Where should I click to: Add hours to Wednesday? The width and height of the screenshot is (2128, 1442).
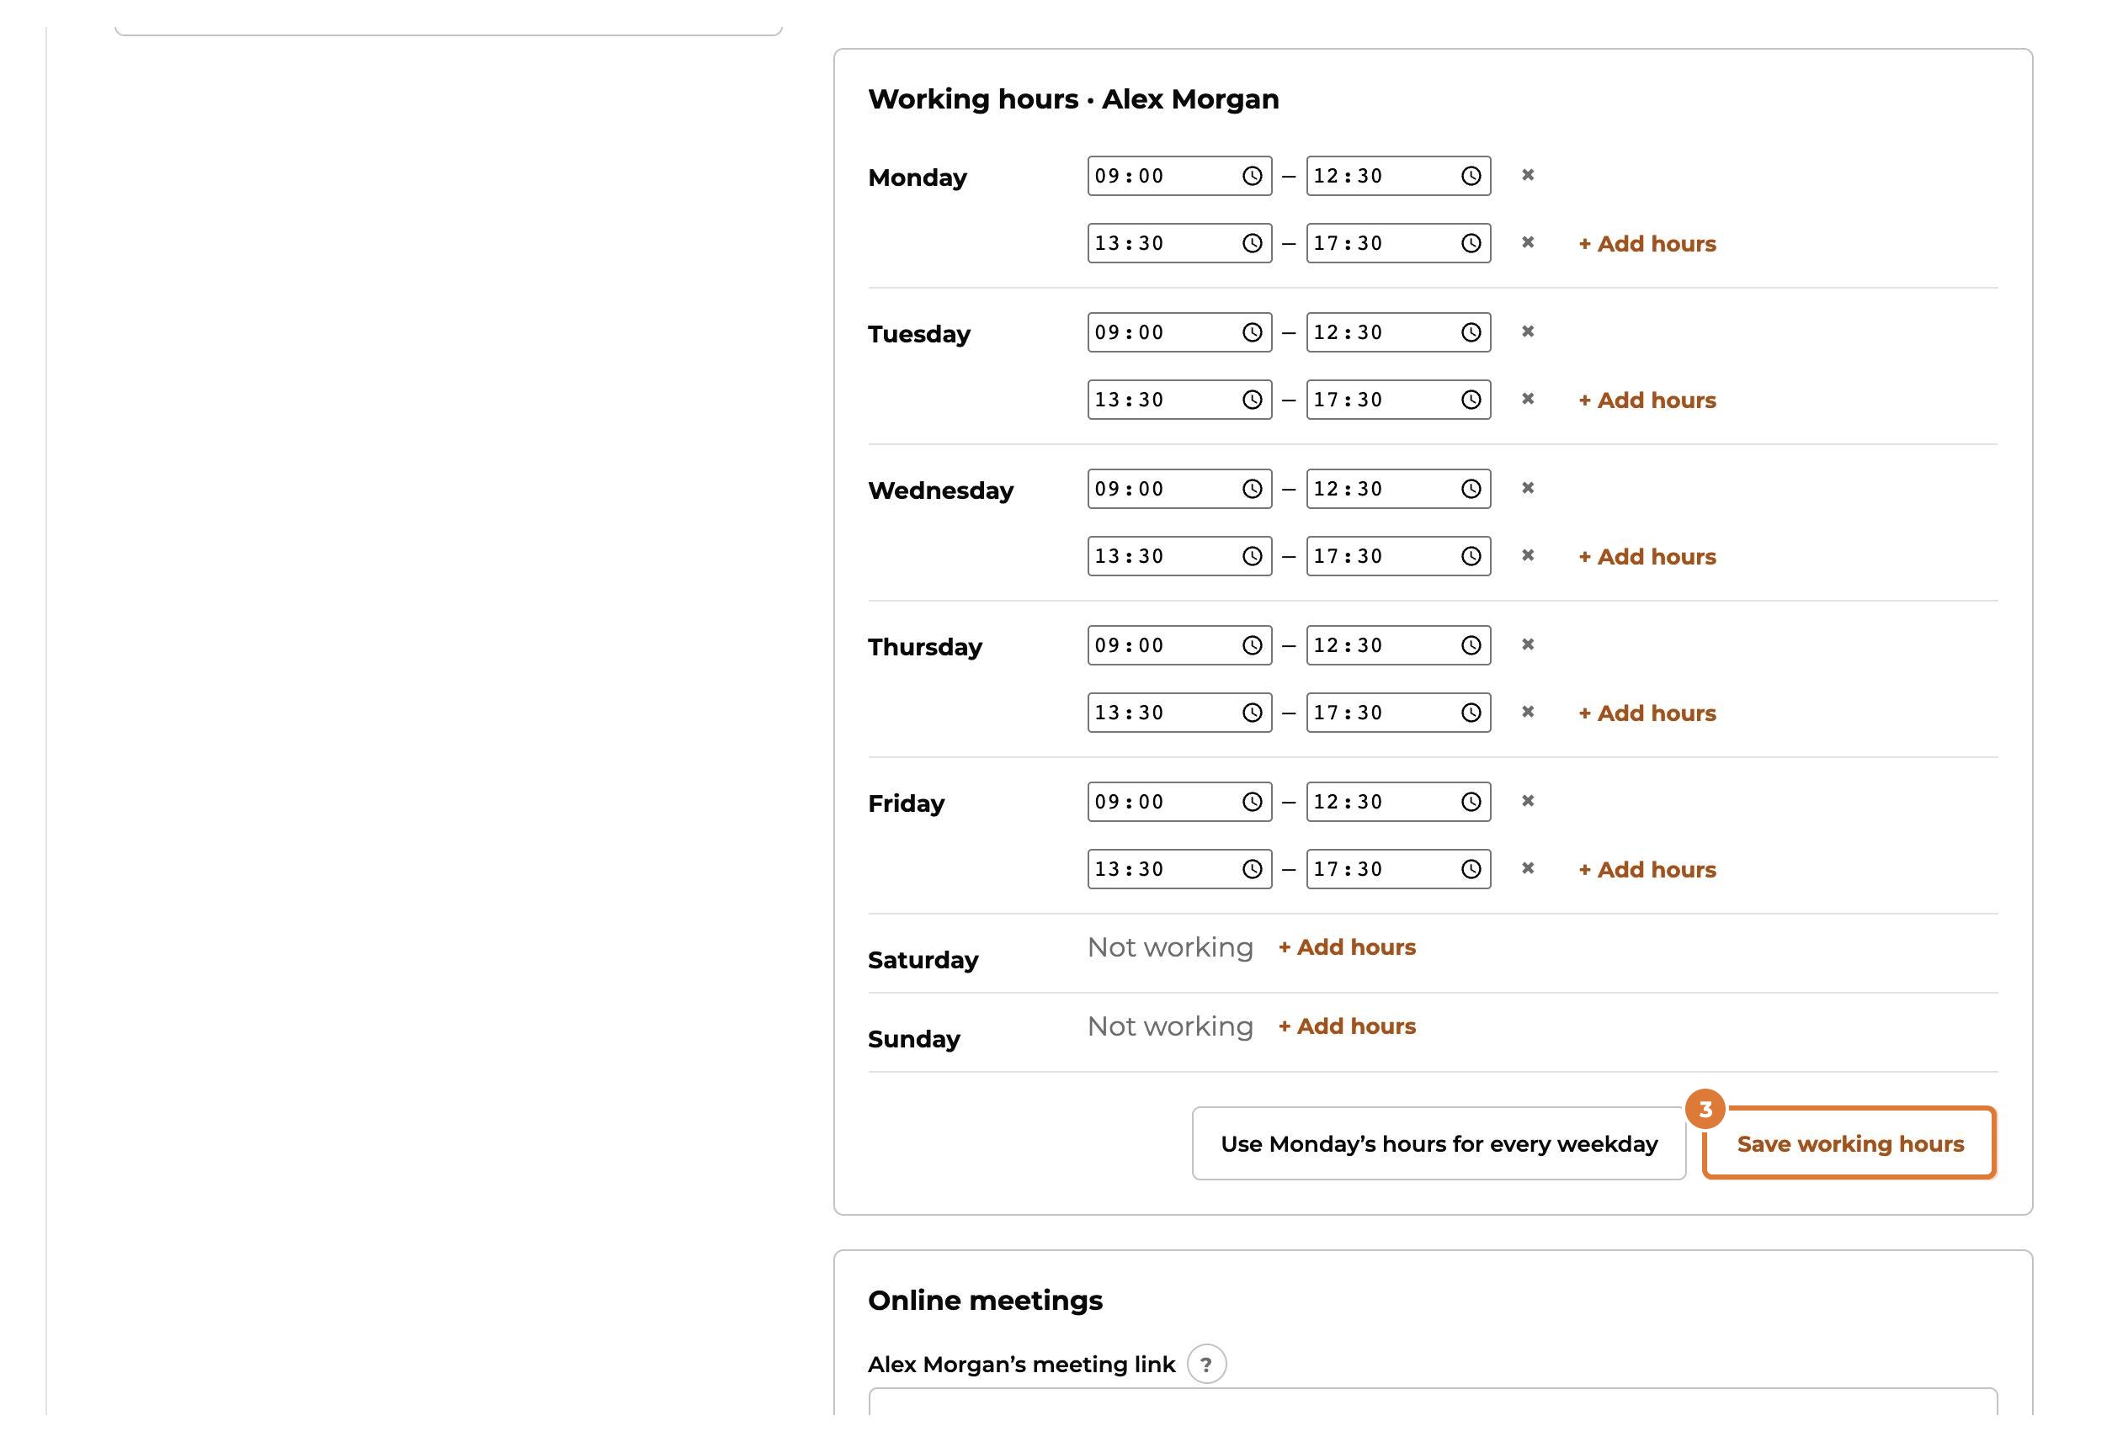1647,556
